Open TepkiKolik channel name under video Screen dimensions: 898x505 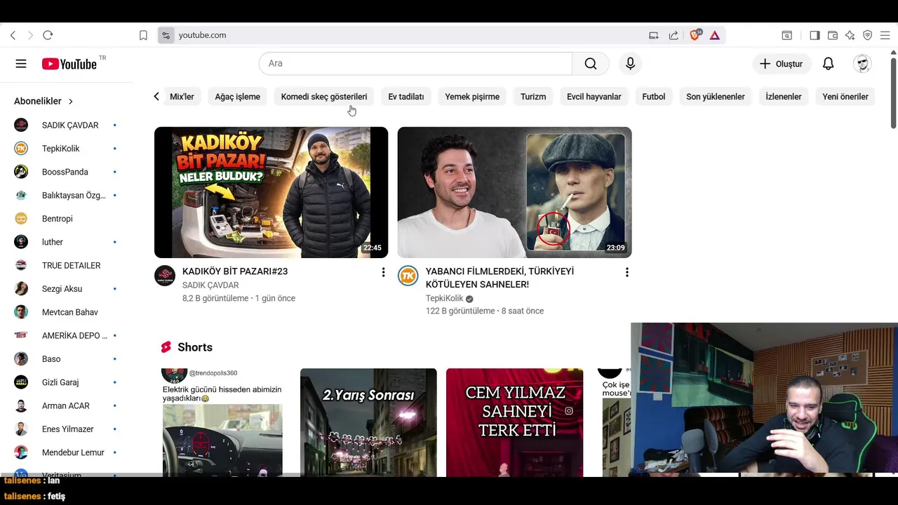[x=444, y=298]
